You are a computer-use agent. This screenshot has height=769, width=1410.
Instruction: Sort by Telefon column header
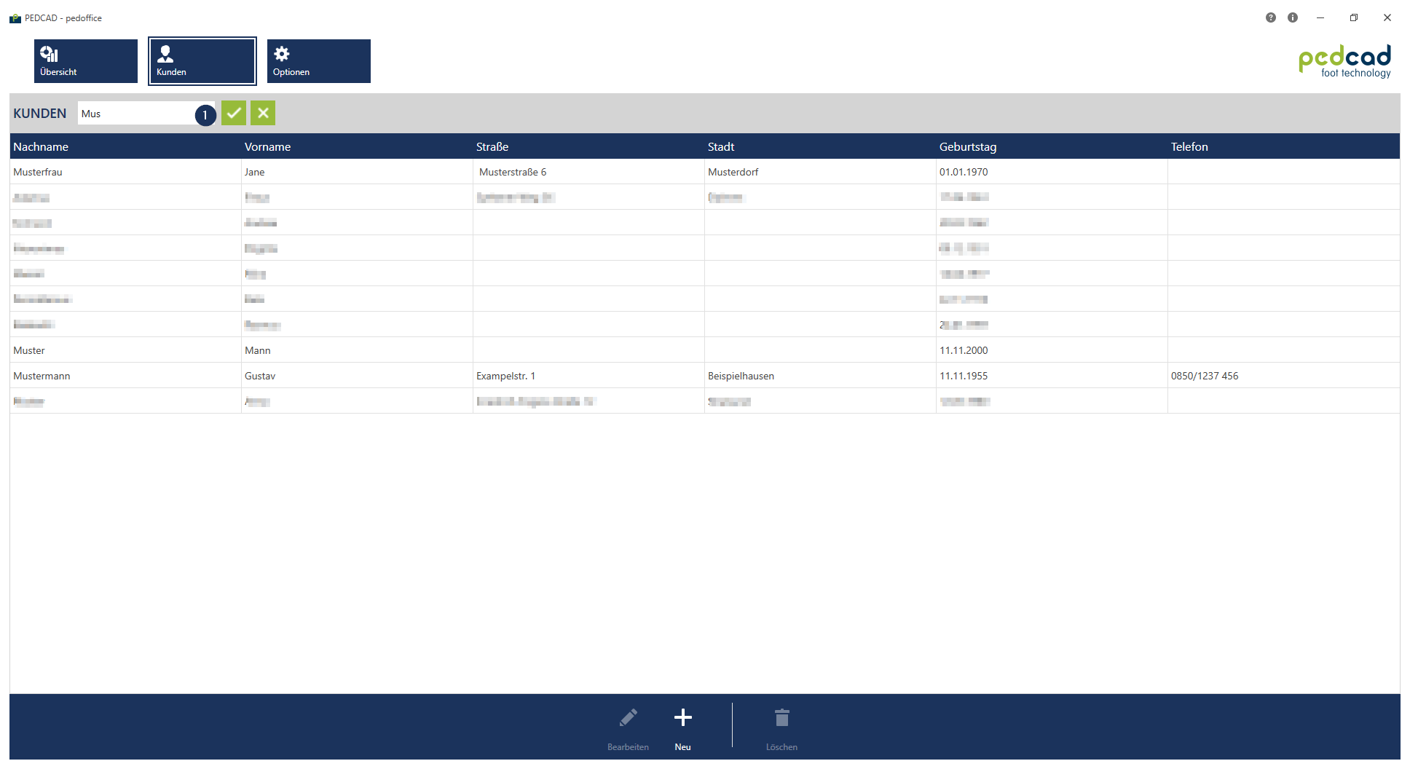1189,146
